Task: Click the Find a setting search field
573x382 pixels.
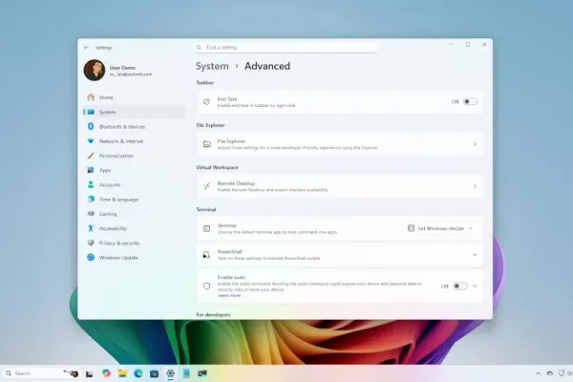Action: [285, 48]
